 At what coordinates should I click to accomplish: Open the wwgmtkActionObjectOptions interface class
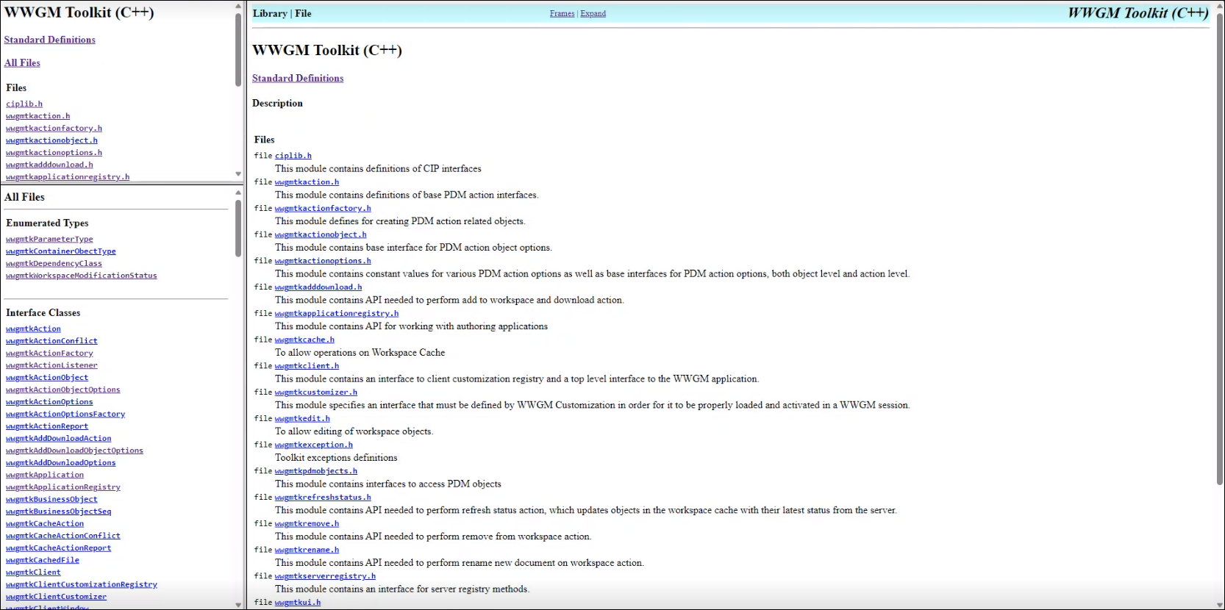coord(63,390)
